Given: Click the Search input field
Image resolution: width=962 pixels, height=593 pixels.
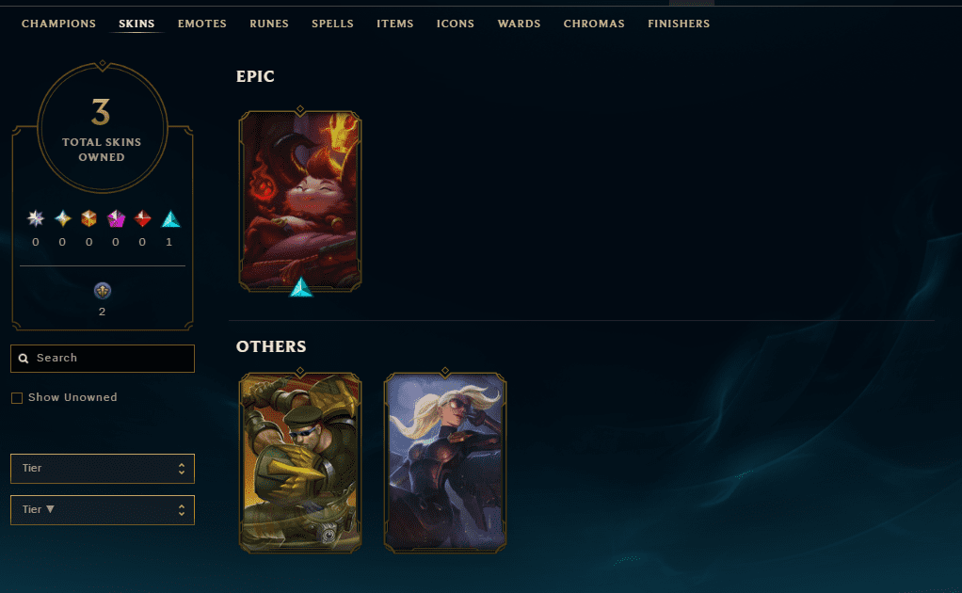Looking at the screenshot, I should click(103, 358).
